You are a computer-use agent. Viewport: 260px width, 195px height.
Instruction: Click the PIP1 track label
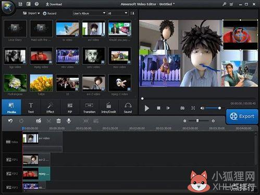12,160
